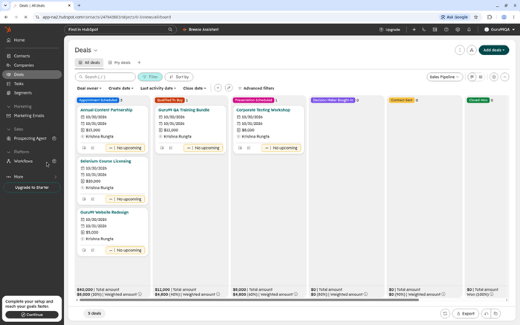Click the Export button
Image resolution: width=520 pixels, height=325 pixels.
(466, 313)
